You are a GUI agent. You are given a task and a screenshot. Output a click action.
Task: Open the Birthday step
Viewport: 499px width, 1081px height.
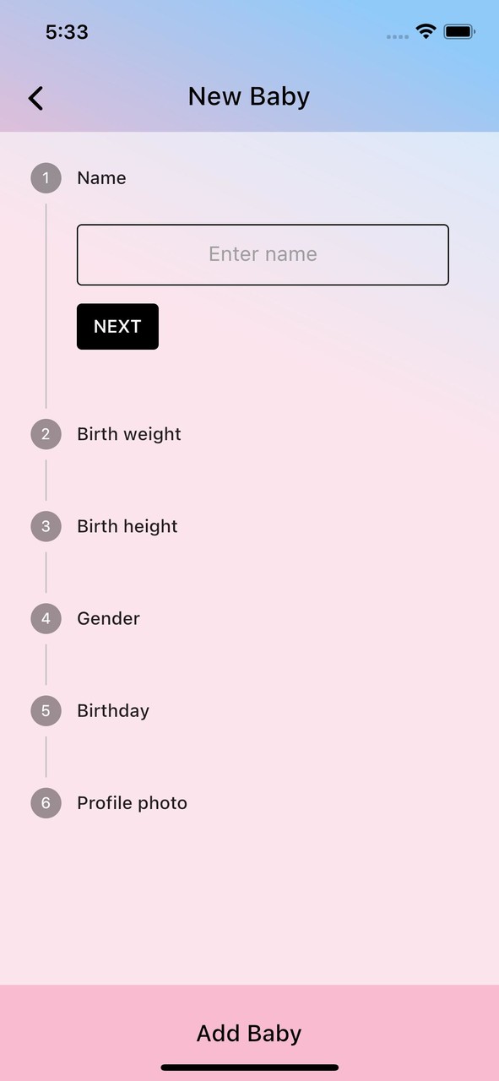[x=112, y=710]
